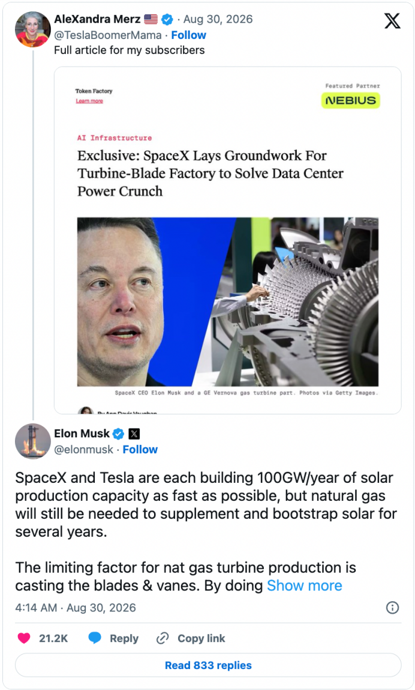The height and width of the screenshot is (690, 415).
Task: Click the X logo in top corner
Action: 392,20
